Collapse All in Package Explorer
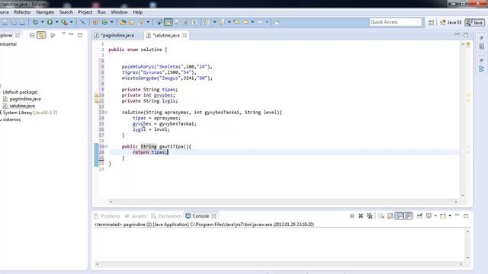 (x=32, y=35)
